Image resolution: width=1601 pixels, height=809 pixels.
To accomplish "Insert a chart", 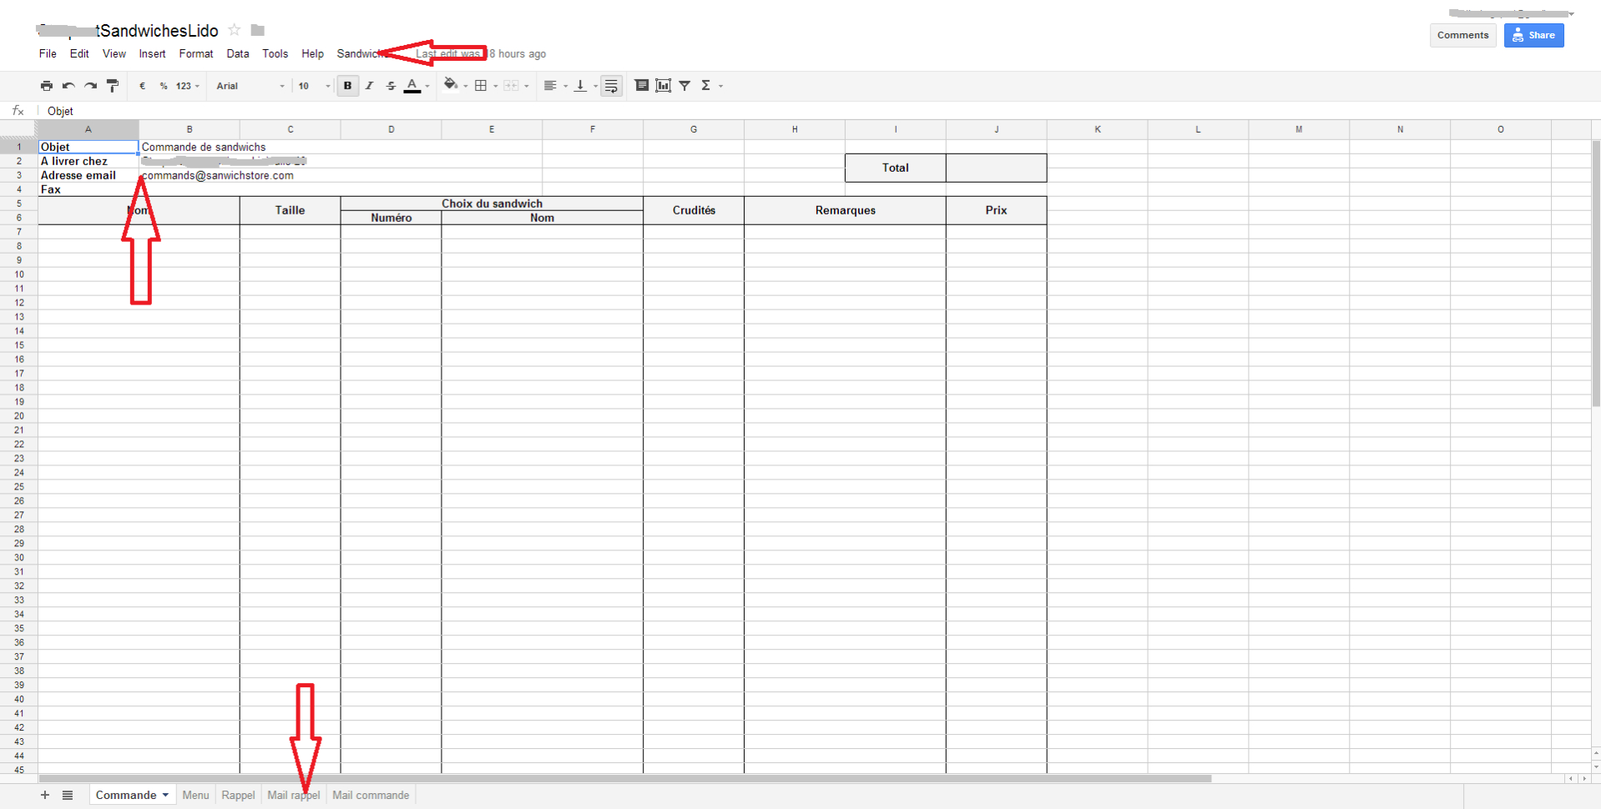I will click(663, 85).
